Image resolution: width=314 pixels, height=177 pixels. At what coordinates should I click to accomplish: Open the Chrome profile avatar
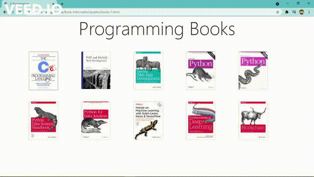302,12
